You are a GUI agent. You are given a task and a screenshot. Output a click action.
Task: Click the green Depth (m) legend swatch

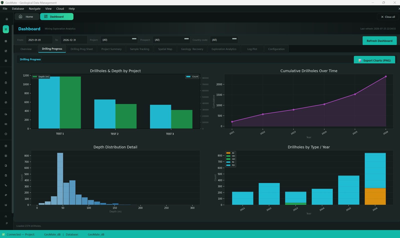tap(35, 77)
